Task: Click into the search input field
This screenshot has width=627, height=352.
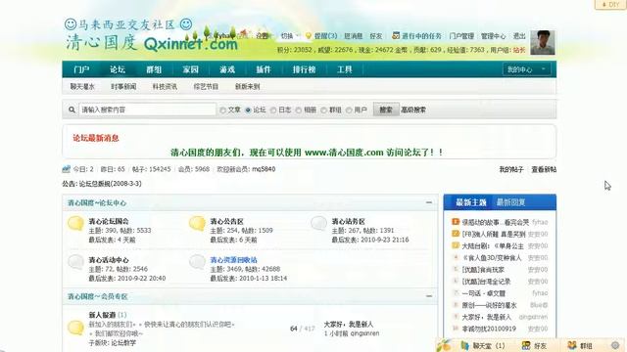Action: tap(147, 110)
